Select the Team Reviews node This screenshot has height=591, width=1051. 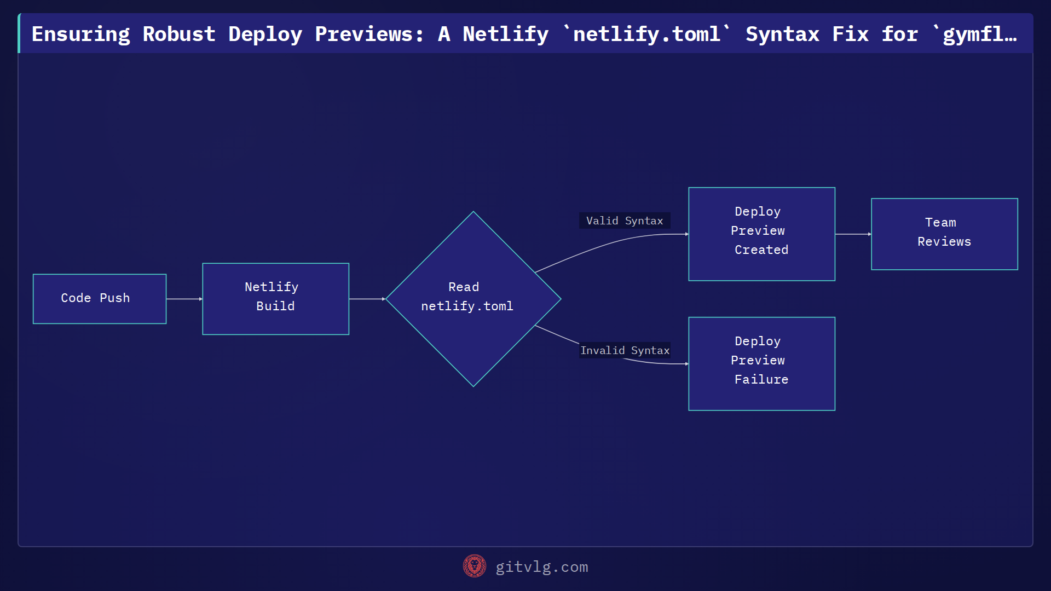[x=944, y=234]
